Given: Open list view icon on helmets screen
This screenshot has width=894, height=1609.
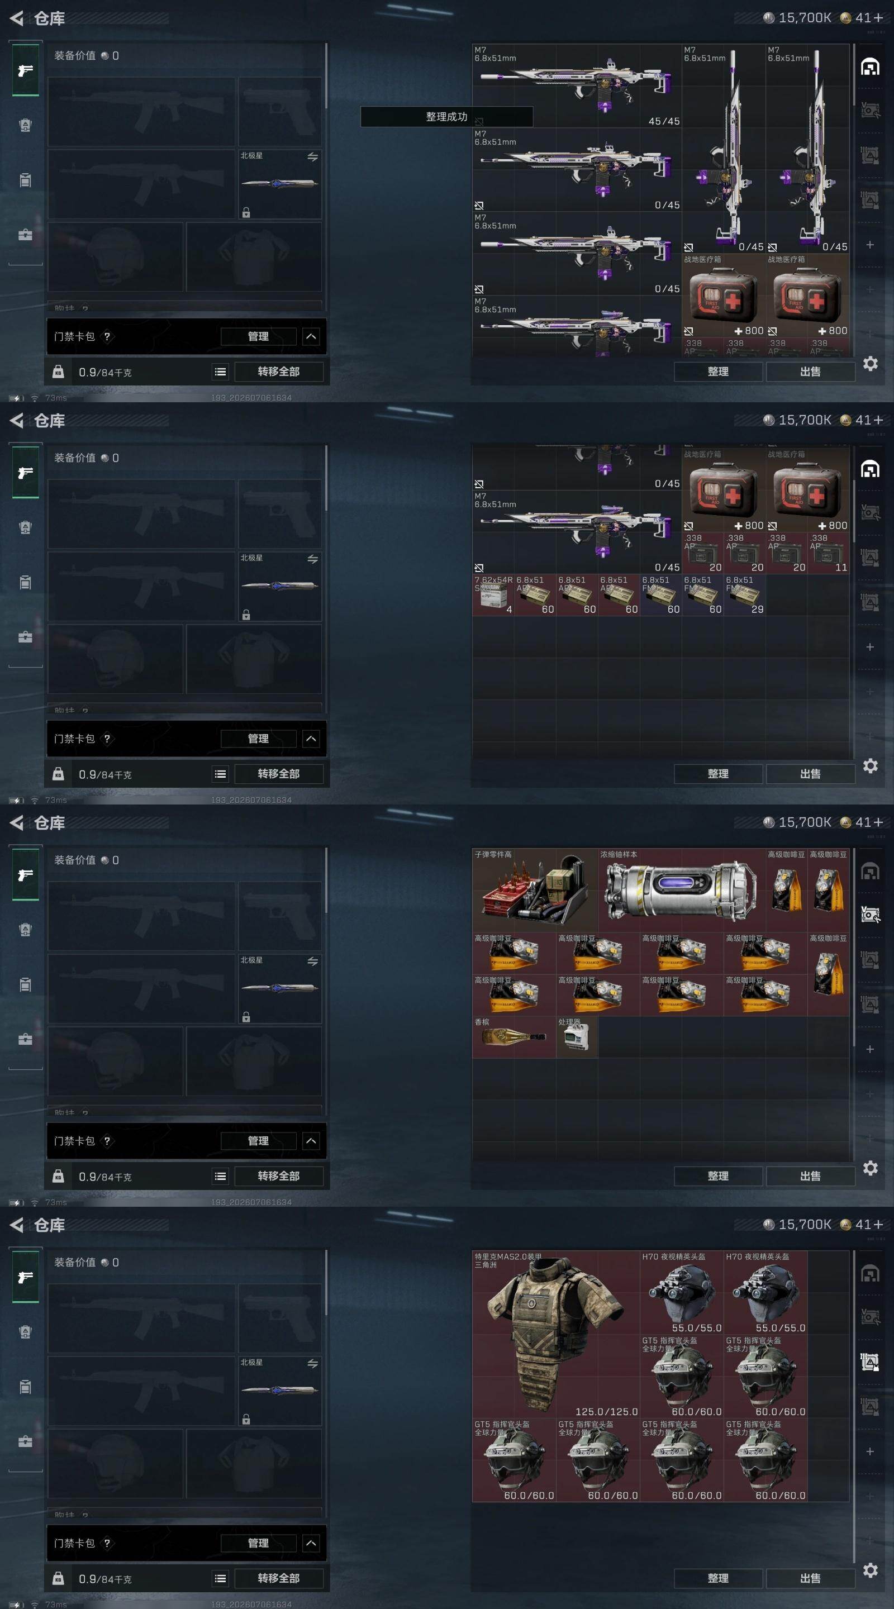Looking at the screenshot, I should [221, 1578].
